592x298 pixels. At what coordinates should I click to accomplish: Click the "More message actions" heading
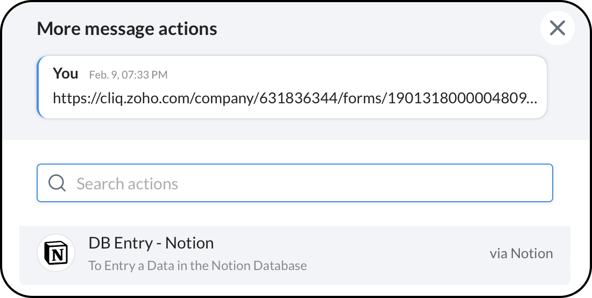127,29
